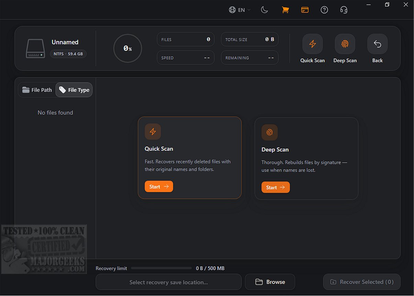
Task: Switch to the File Type tab
Action: coord(74,90)
